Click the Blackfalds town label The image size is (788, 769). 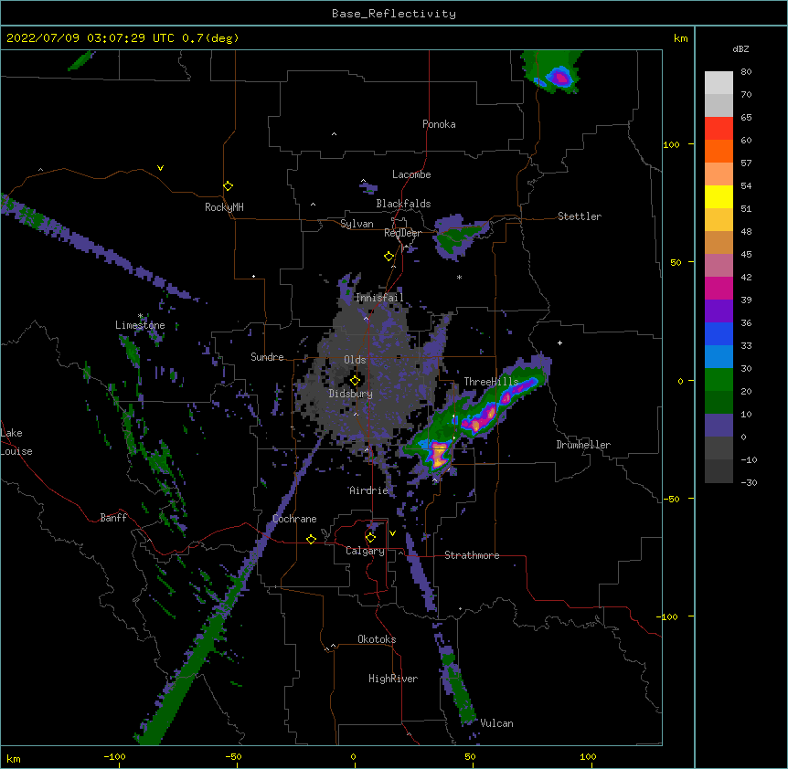coord(403,204)
